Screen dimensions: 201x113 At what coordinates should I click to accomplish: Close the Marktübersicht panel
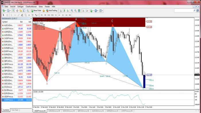31,19
